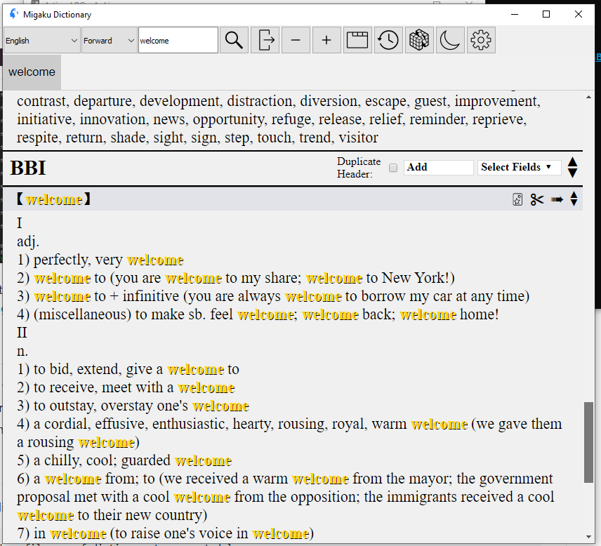Click the 【welcome】 entry title
Screen dimensions: 601x546
(x=53, y=199)
